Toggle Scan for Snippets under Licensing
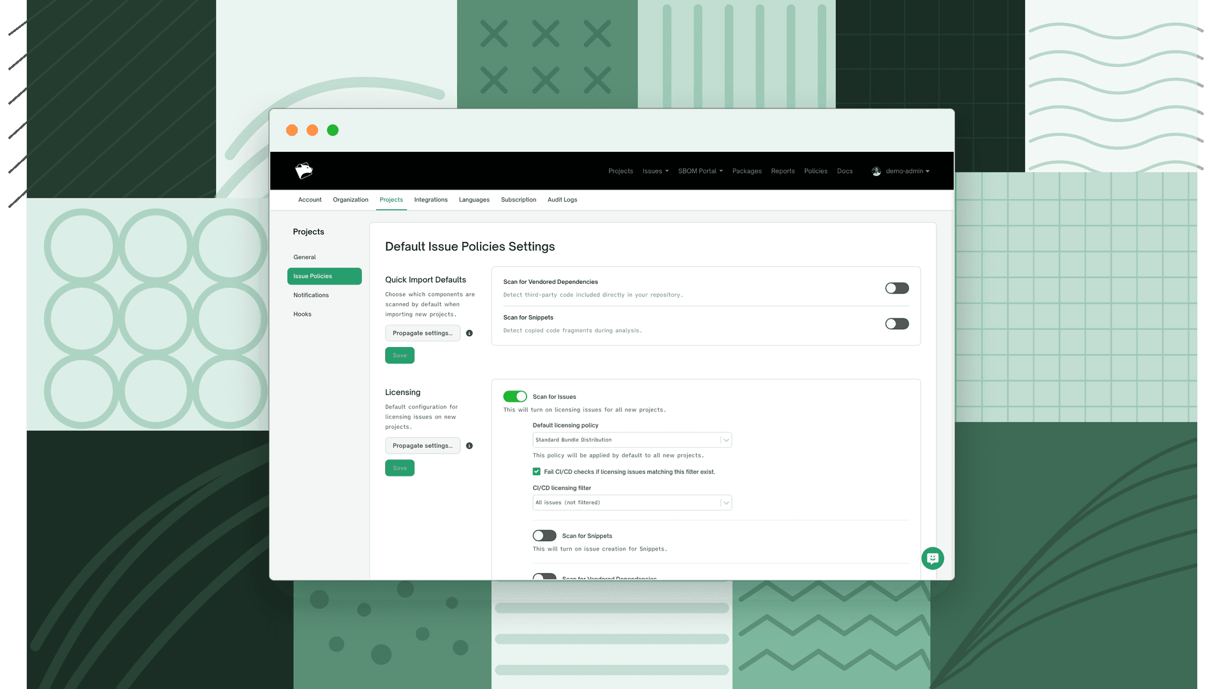This screenshot has width=1224, height=689. [544, 536]
